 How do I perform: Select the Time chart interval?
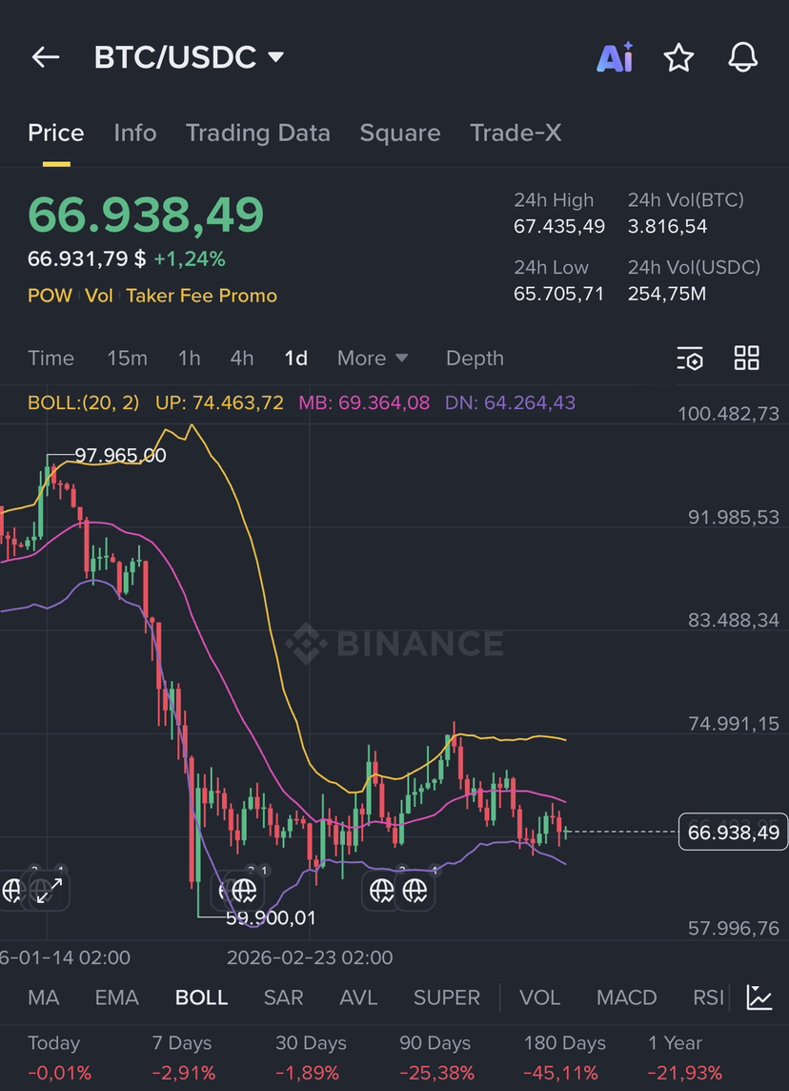click(x=51, y=359)
